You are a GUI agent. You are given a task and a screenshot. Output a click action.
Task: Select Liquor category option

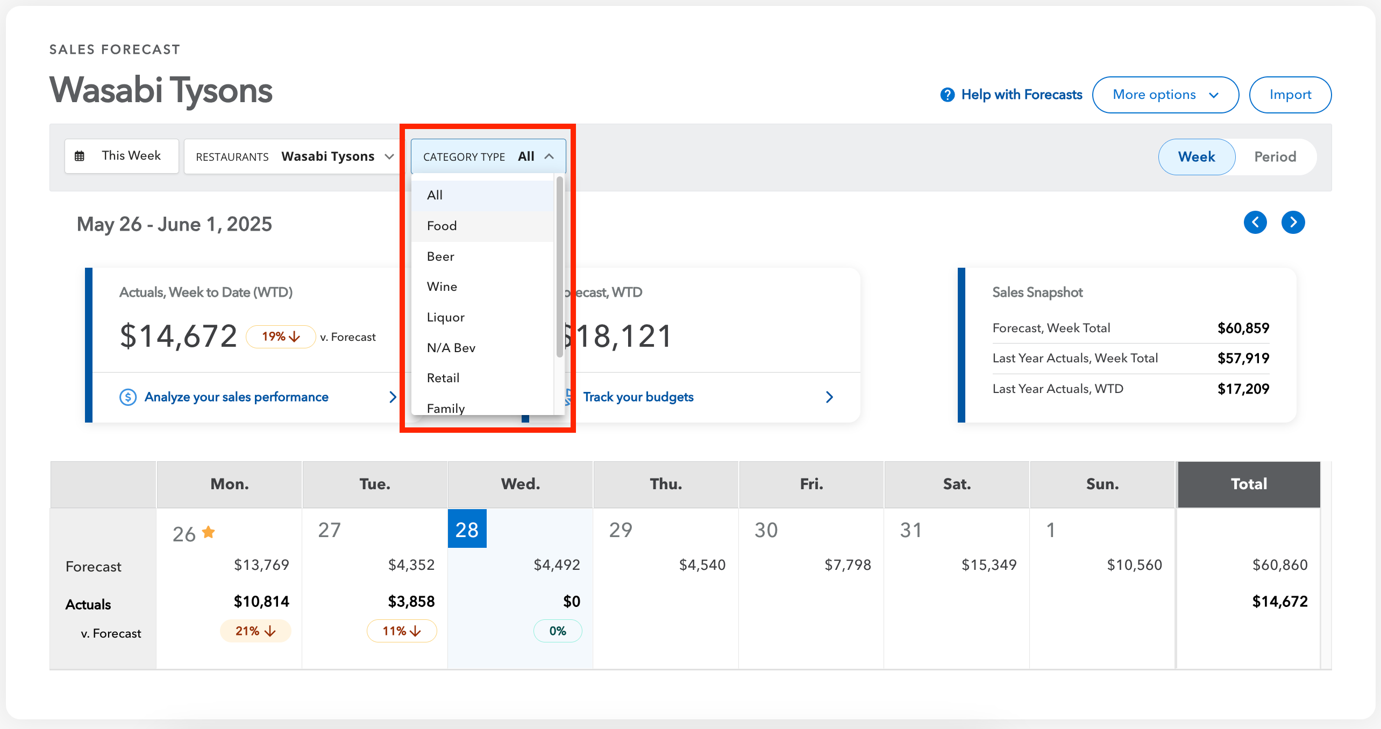point(482,317)
